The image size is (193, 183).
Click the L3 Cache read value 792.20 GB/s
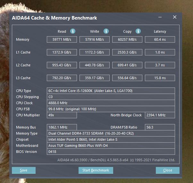[62, 78]
